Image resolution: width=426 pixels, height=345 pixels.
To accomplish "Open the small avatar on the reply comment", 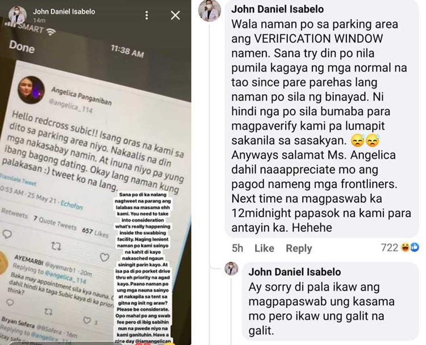I will click(x=231, y=268).
